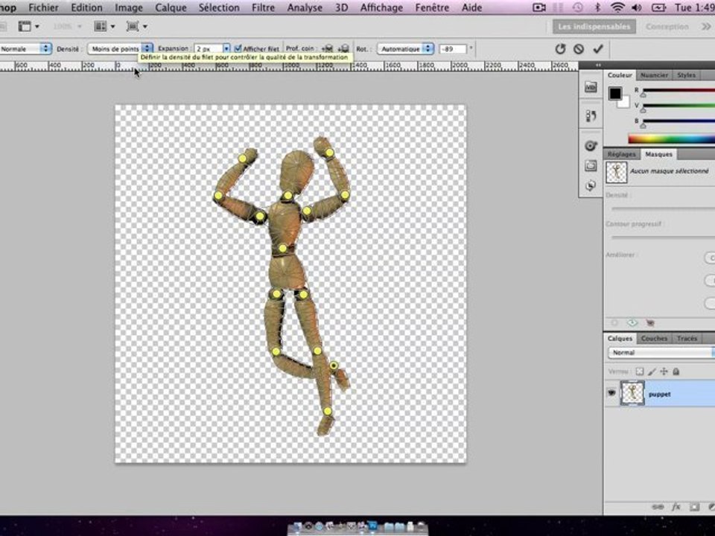Select the Conception workspace button
Image resolution: width=715 pixels, height=536 pixels.
click(x=667, y=27)
